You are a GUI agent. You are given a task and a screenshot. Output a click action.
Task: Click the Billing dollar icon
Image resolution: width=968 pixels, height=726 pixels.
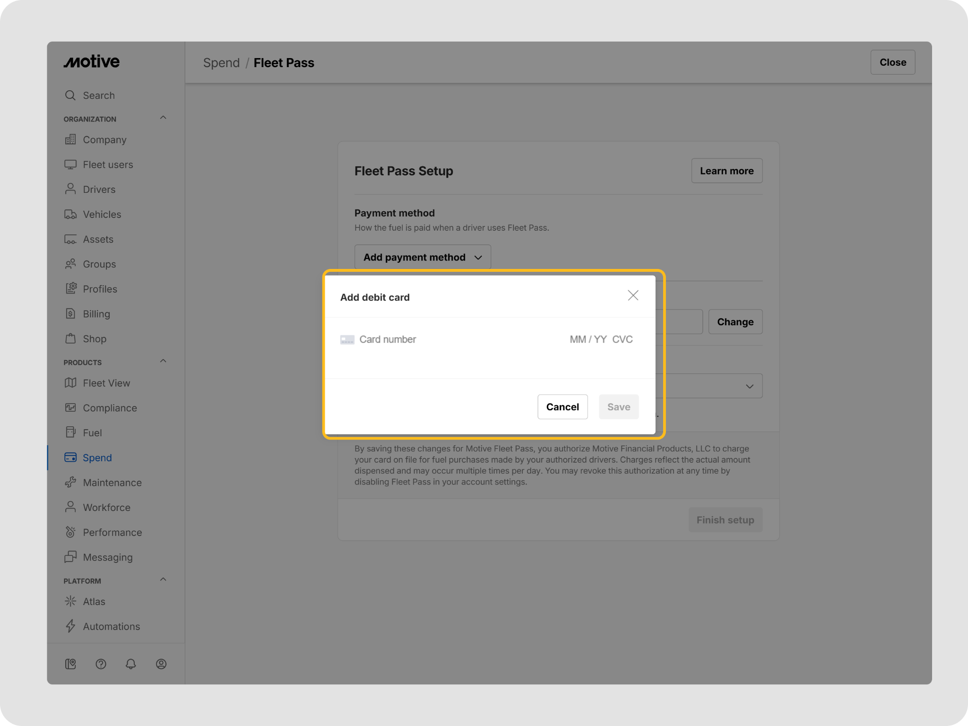[x=70, y=313]
